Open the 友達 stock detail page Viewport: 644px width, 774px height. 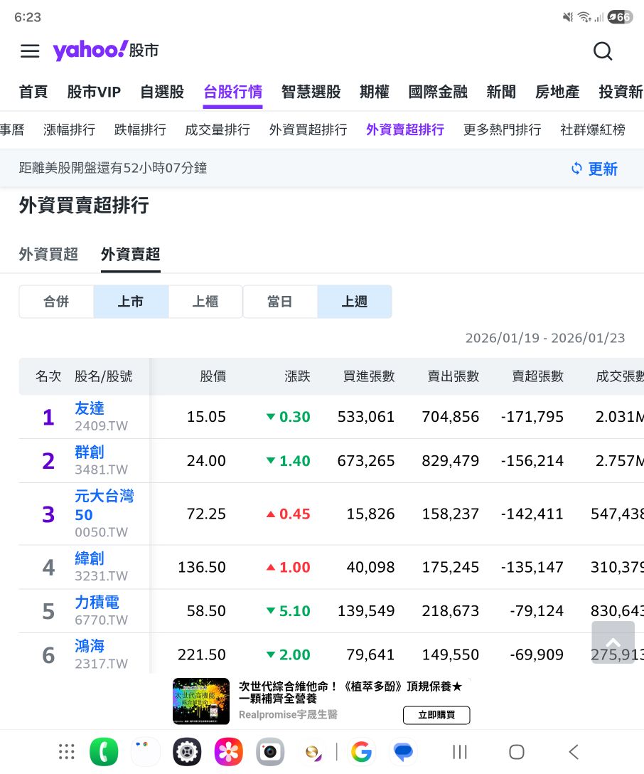(x=90, y=408)
